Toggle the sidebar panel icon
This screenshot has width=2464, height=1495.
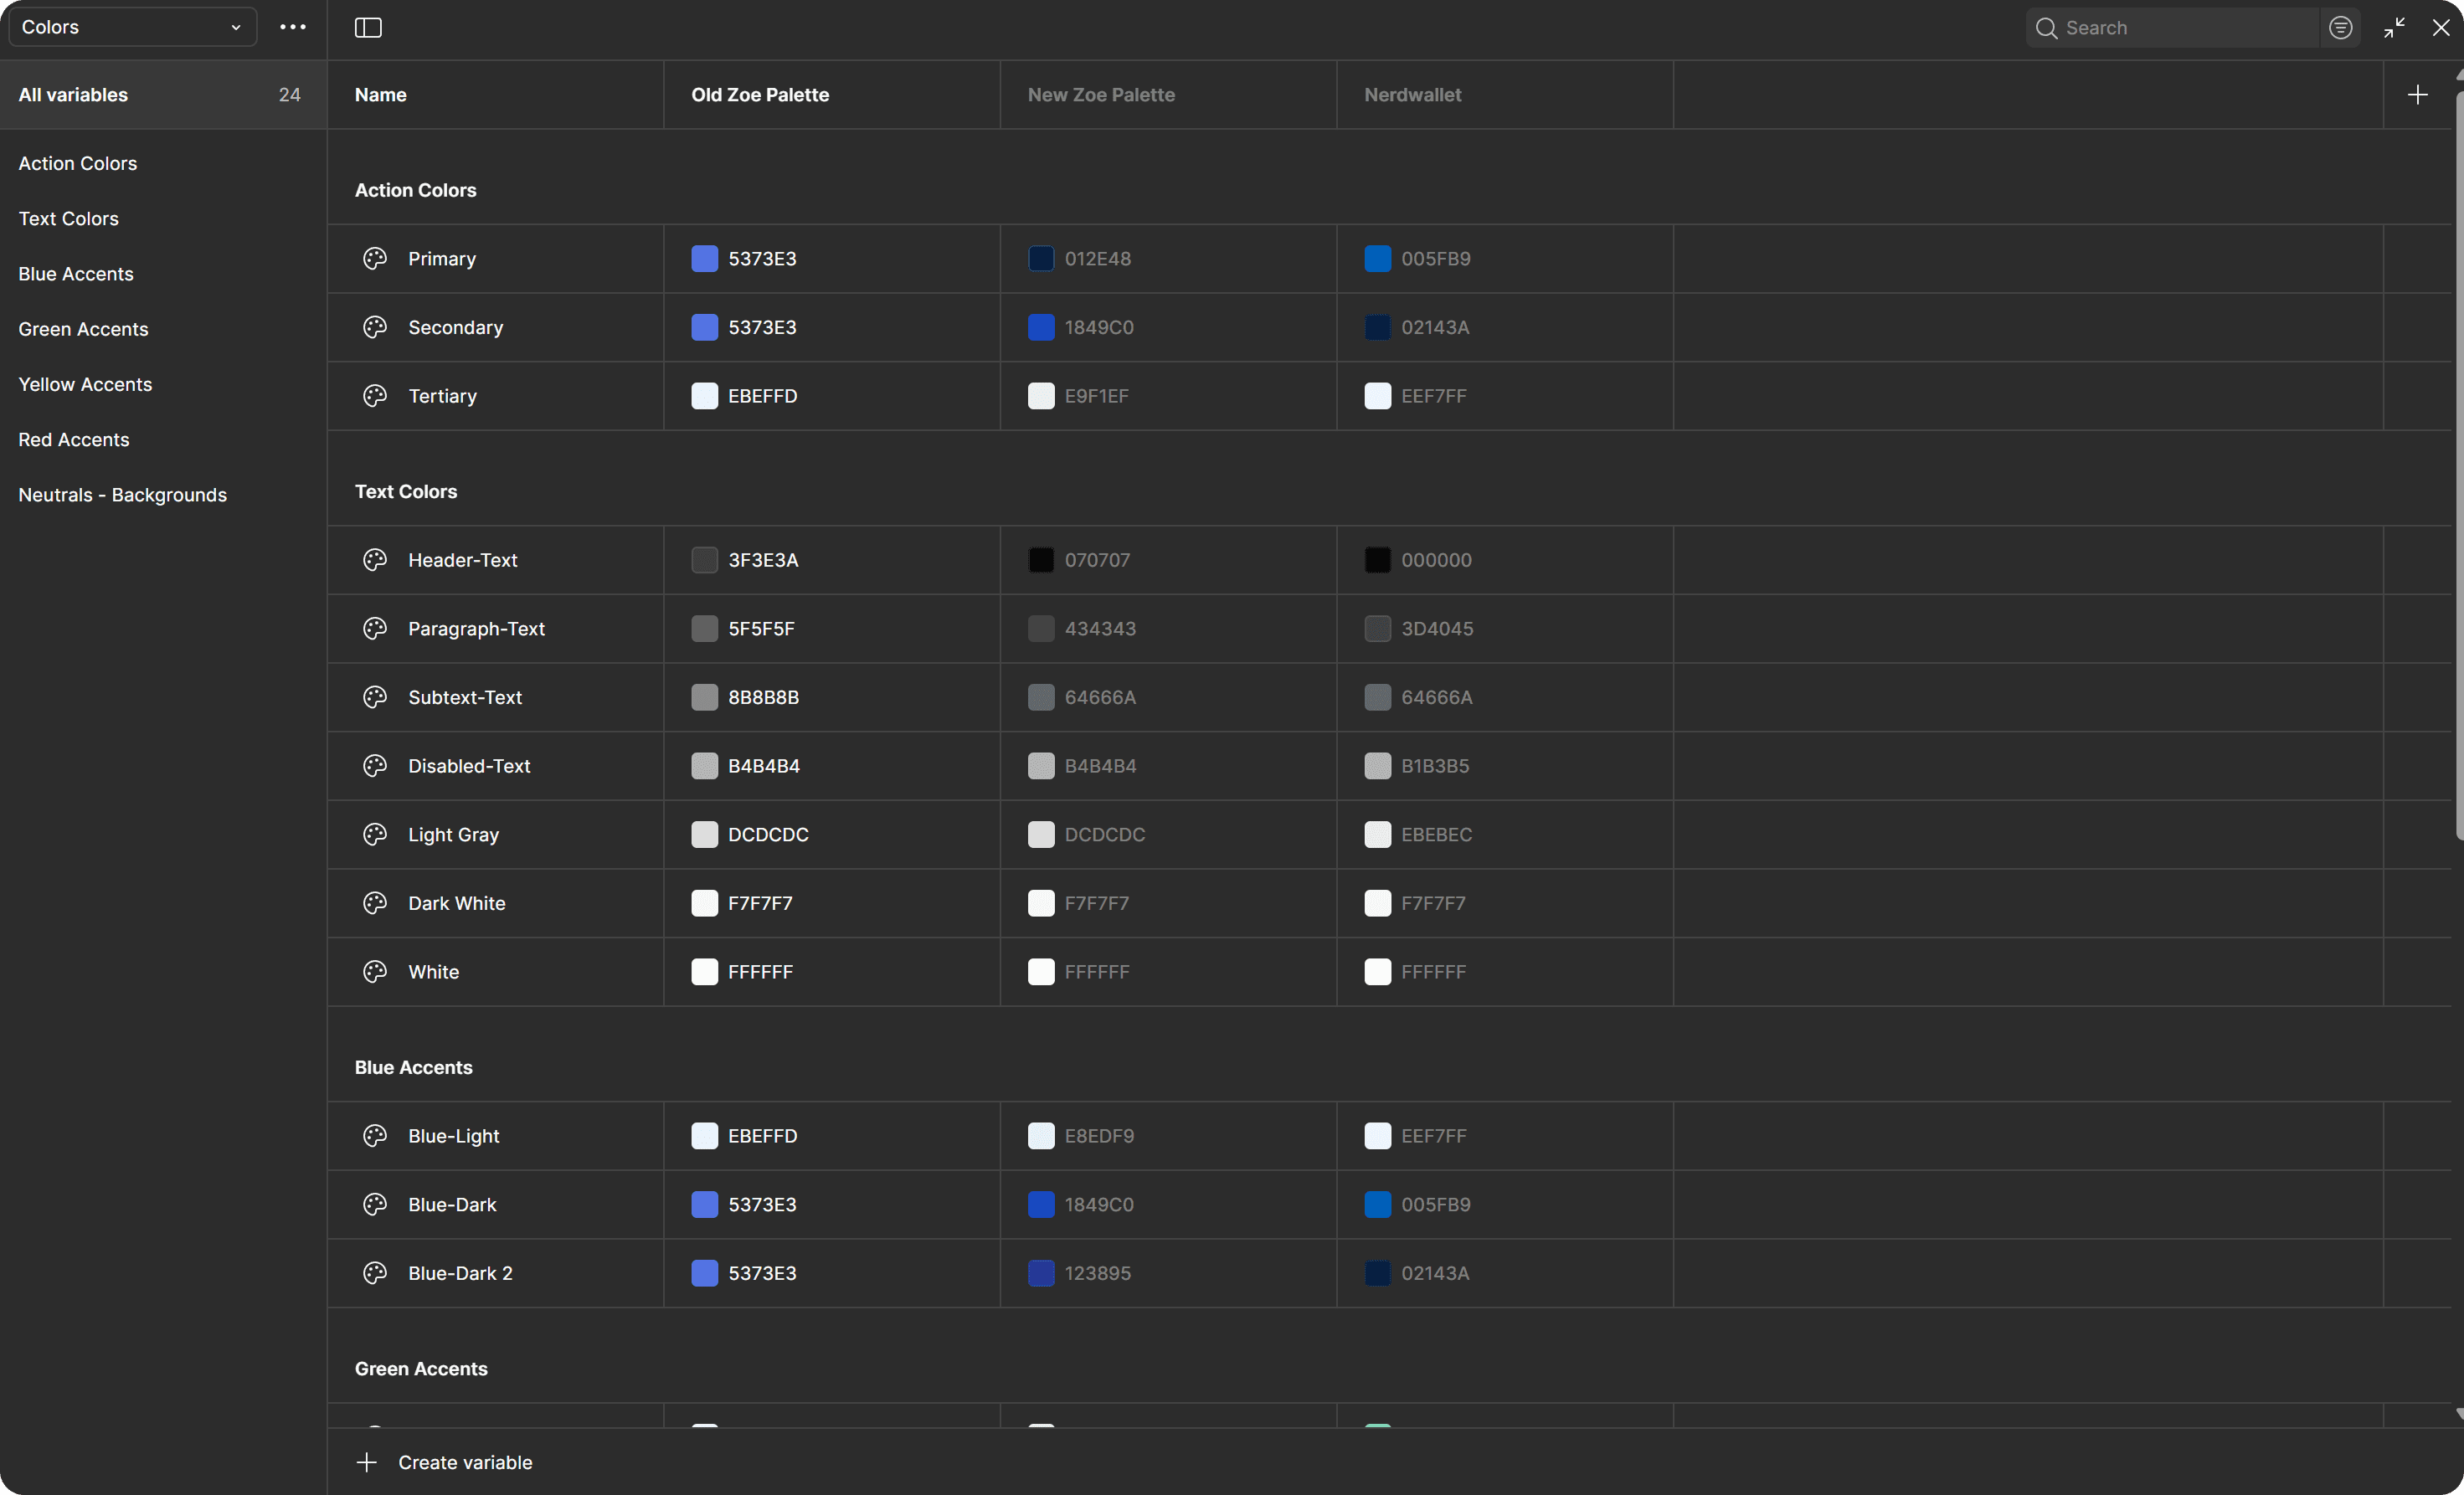pos(368,28)
